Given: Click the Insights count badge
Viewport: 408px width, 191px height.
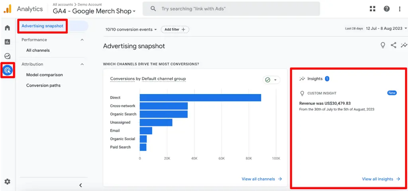Looking at the screenshot, I should 327,79.
